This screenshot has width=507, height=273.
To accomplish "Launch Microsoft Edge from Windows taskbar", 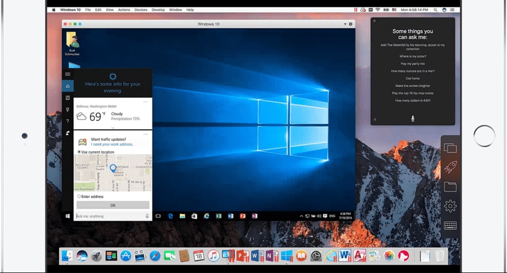I will tap(170, 216).
